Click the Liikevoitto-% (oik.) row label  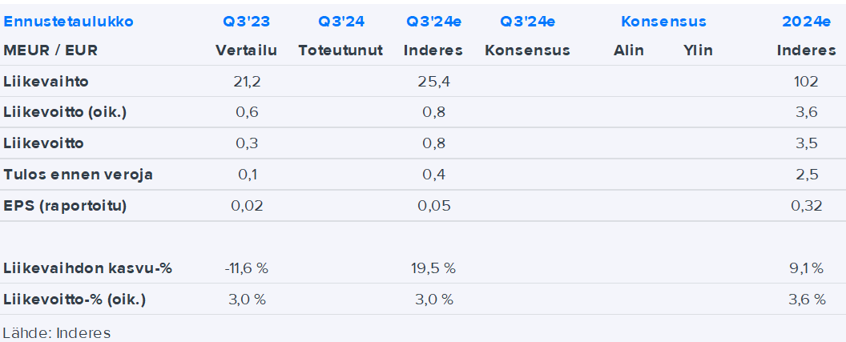point(75,300)
